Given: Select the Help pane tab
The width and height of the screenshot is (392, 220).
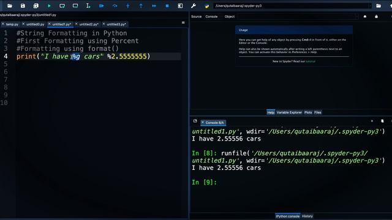Looking at the screenshot, I should coord(271,112).
